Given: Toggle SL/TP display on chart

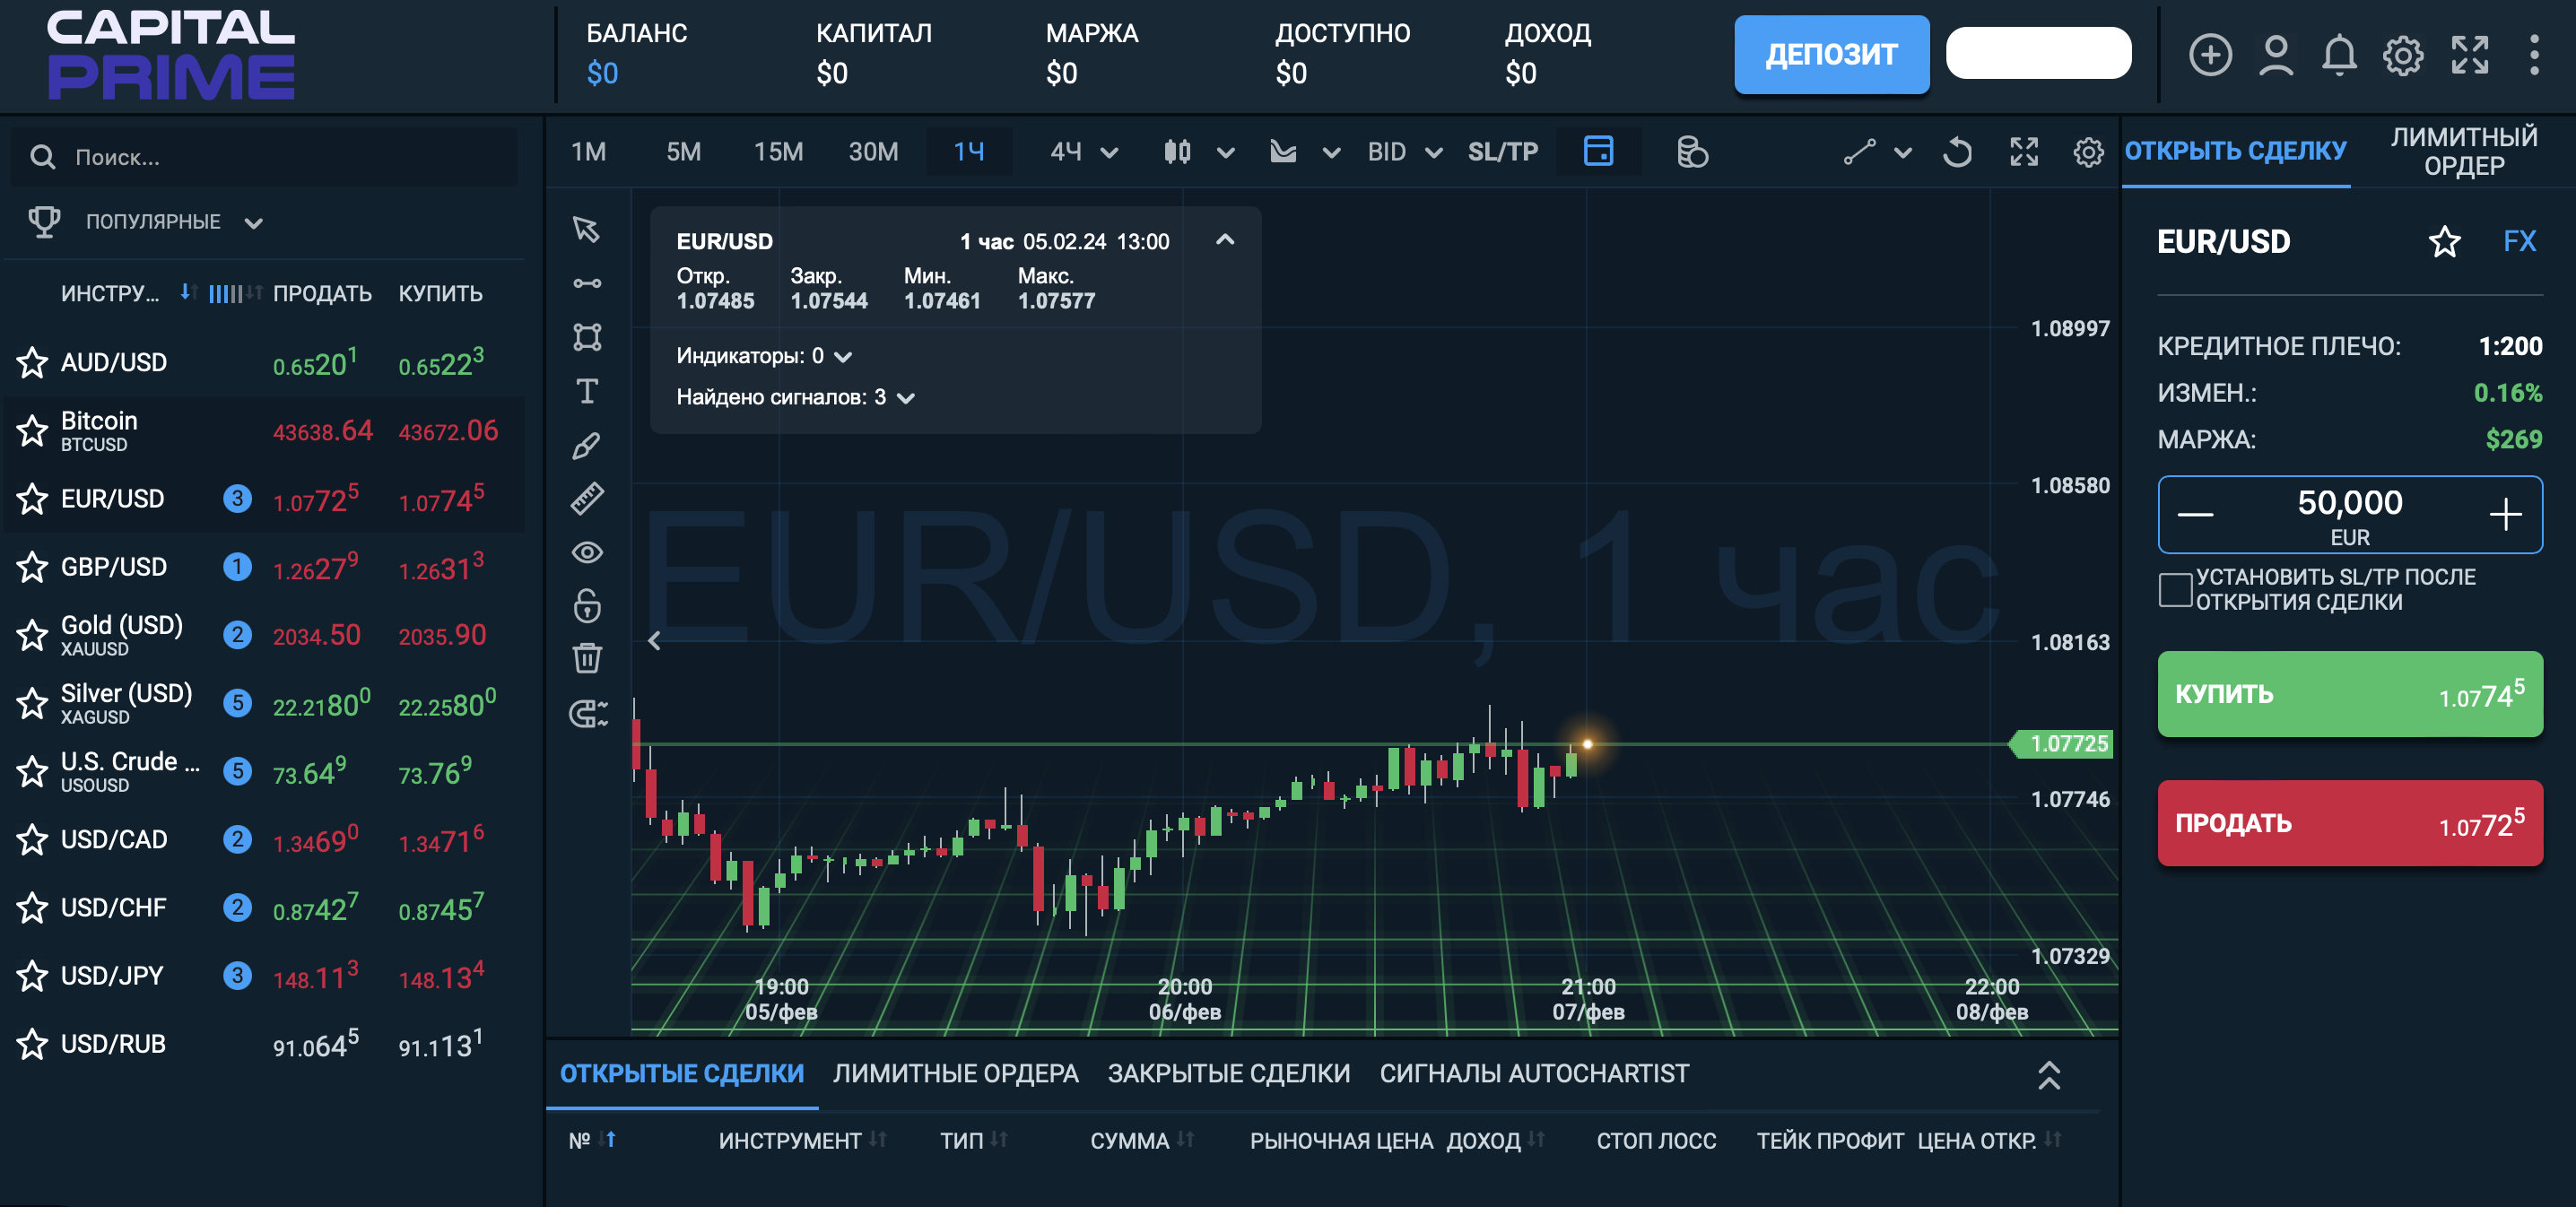Looking at the screenshot, I should coord(1502,152).
